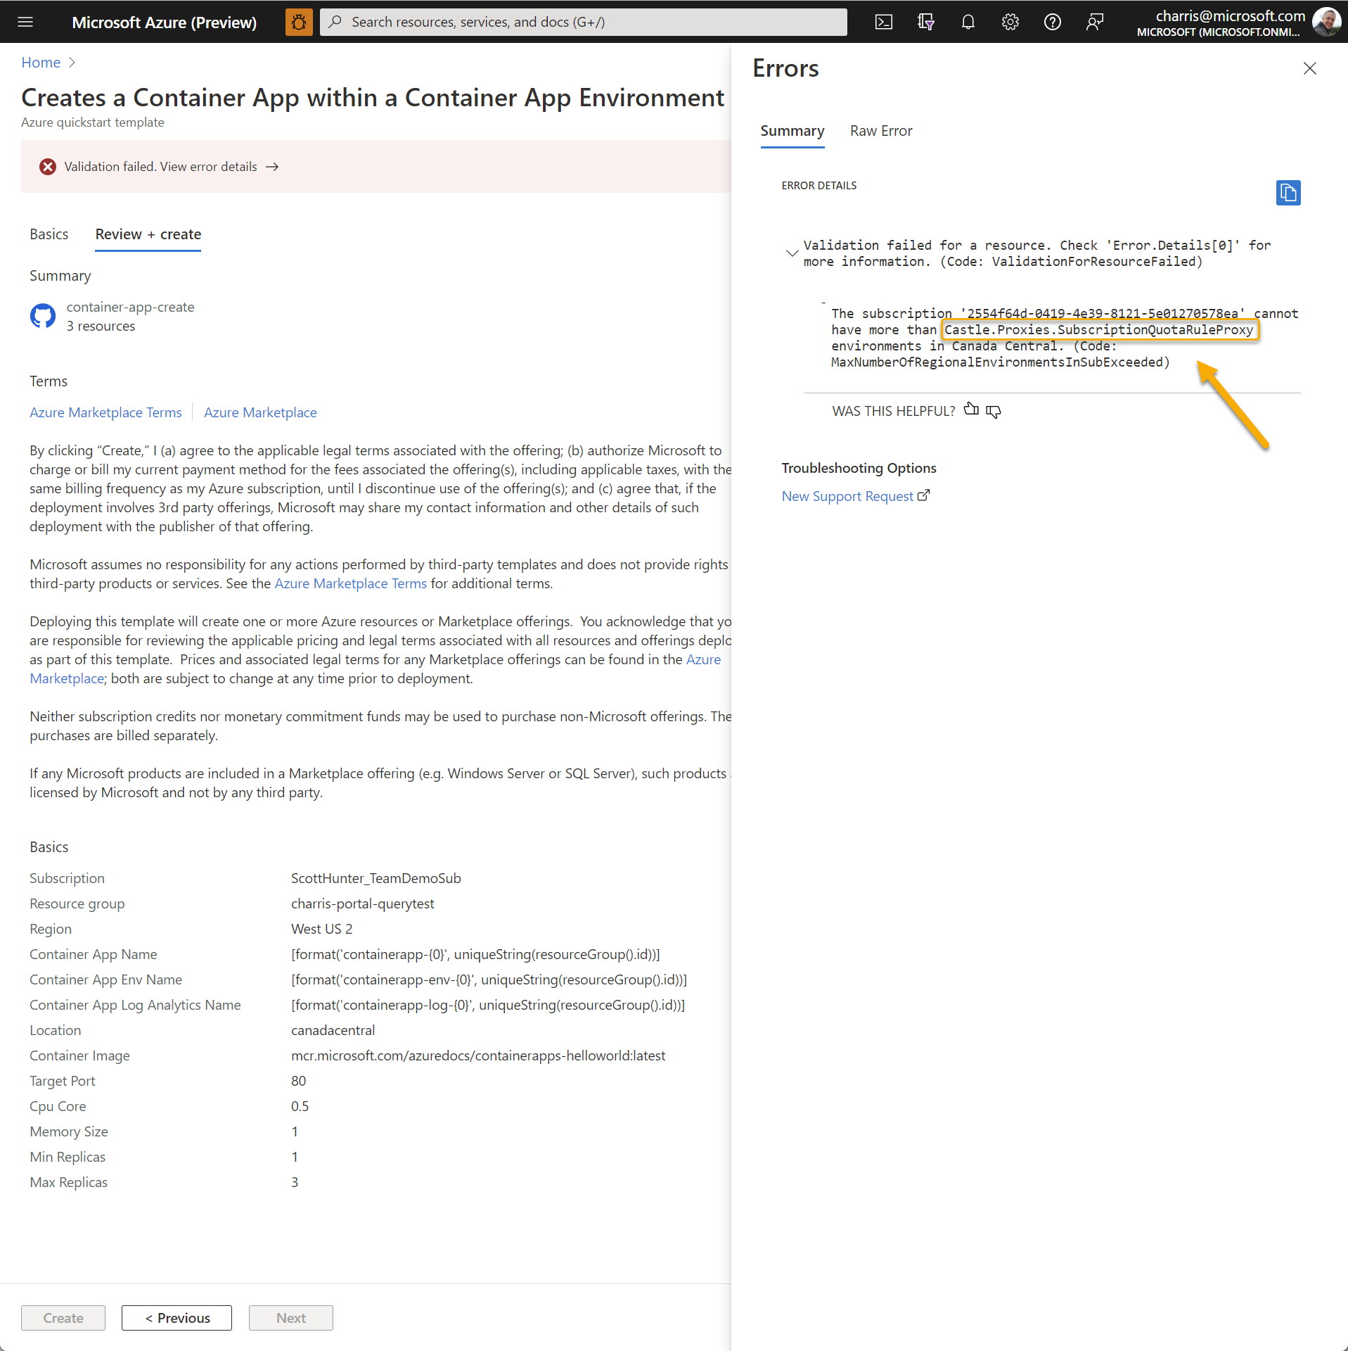
Task: Copy the error details
Action: (x=1288, y=193)
